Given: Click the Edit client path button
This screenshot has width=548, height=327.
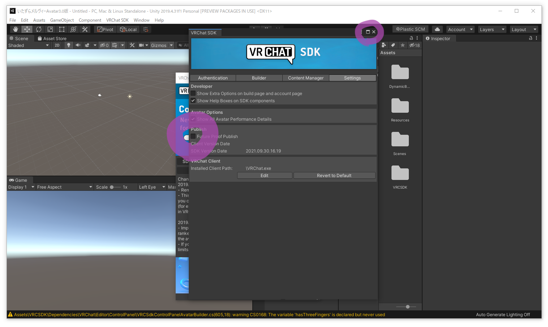Looking at the screenshot, I should point(265,175).
